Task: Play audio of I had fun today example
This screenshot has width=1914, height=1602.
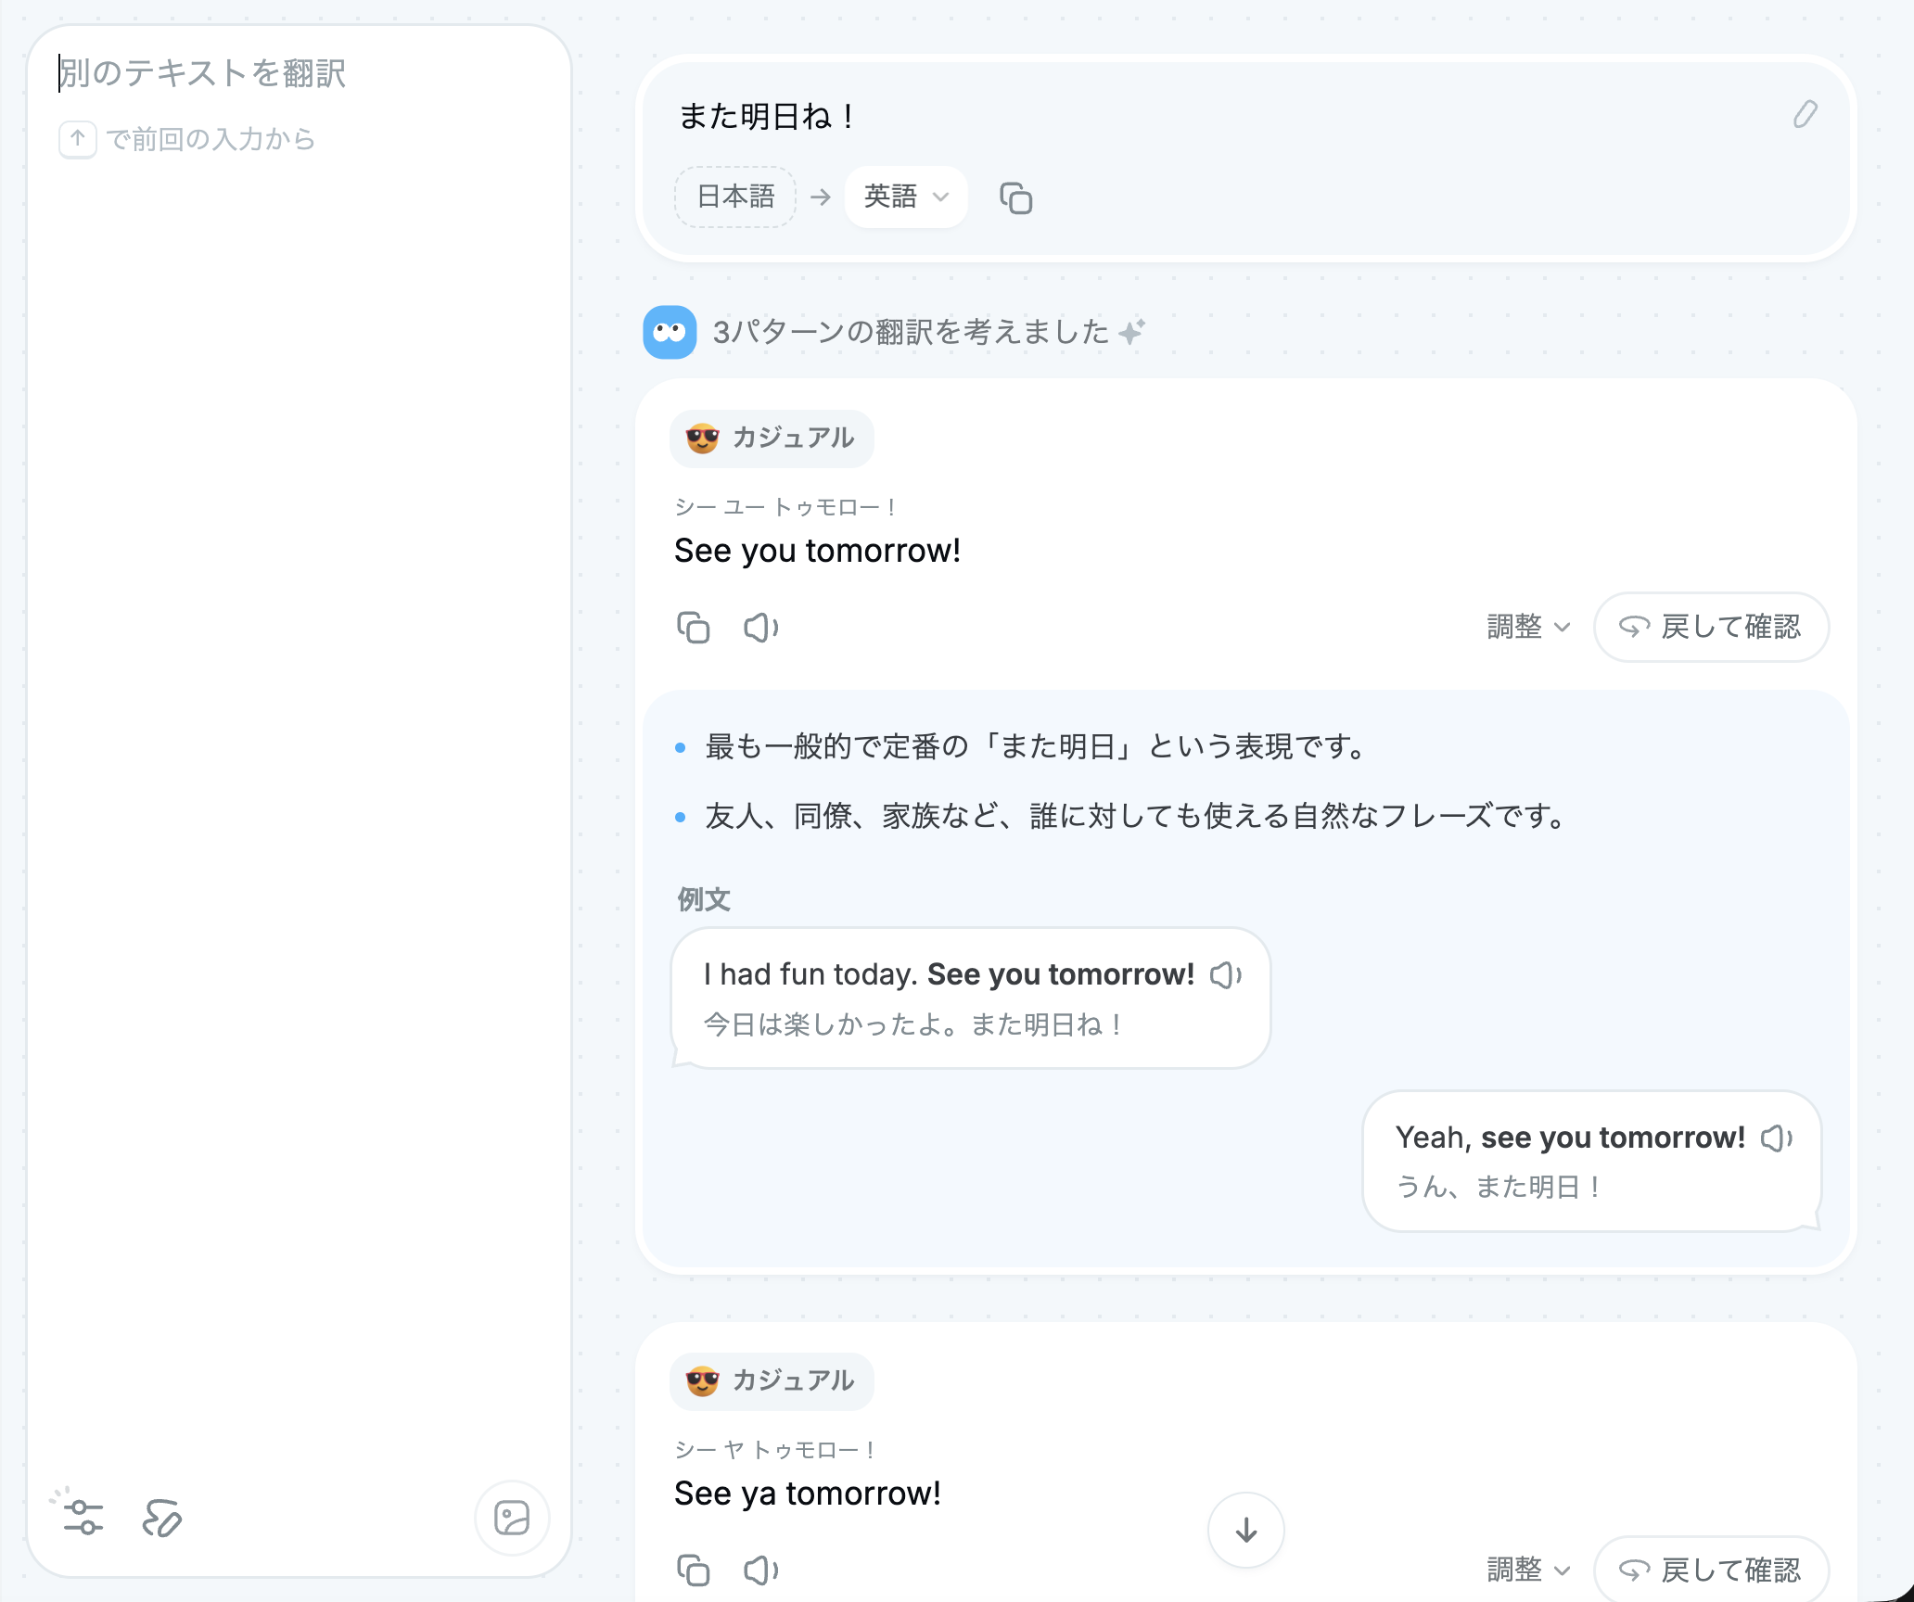Action: click(x=1226, y=975)
